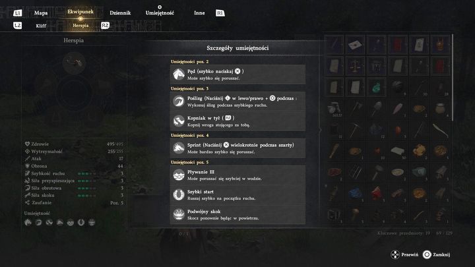Click the Pływanie III waves icon
The image size is (475, 267).
click(179, 175)
